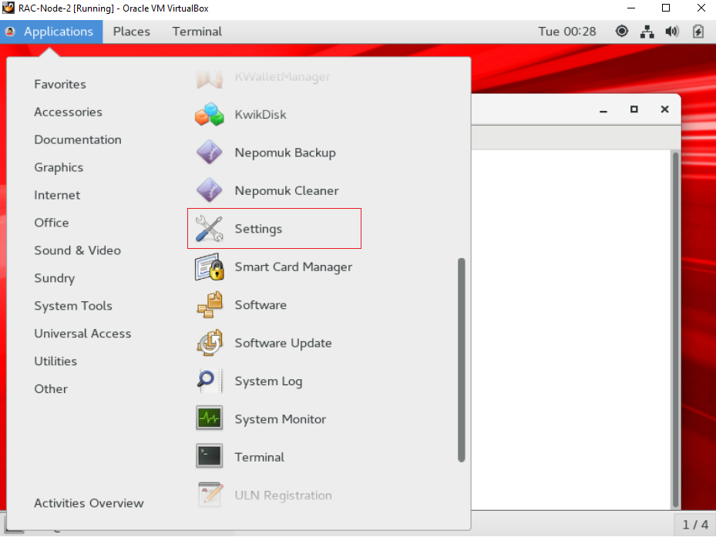Screen dimensions: 716x537
Task: Click the ULN Registration icon
Action: tap(210, 495)
